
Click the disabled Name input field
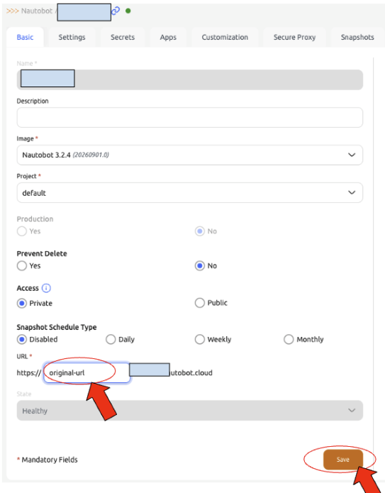click(x=190, y=79)
